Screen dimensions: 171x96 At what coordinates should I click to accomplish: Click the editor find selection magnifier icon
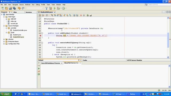pyautogui.click(x=52, y=15)
